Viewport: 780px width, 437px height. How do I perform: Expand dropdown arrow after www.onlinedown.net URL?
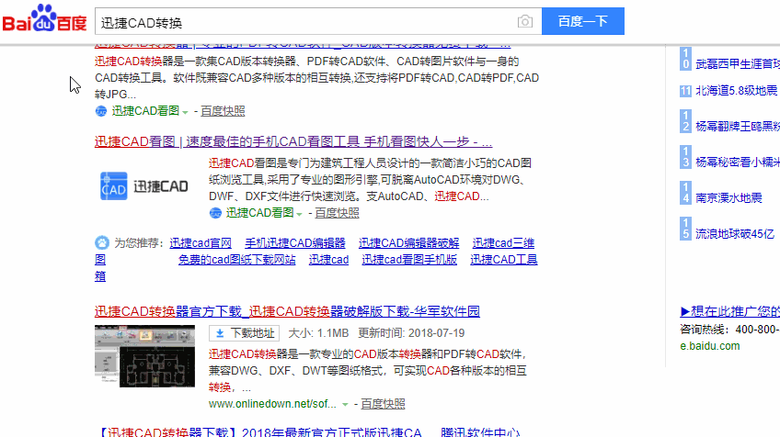pyautogui.click(x=345, y=405)
